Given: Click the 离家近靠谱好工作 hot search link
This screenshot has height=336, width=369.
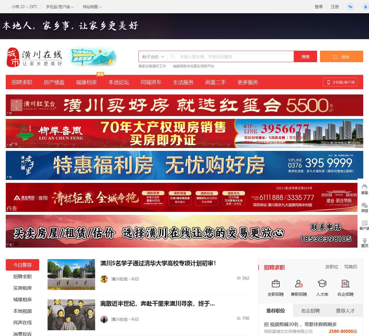Looking at the screenshot, I should [152, 66].
